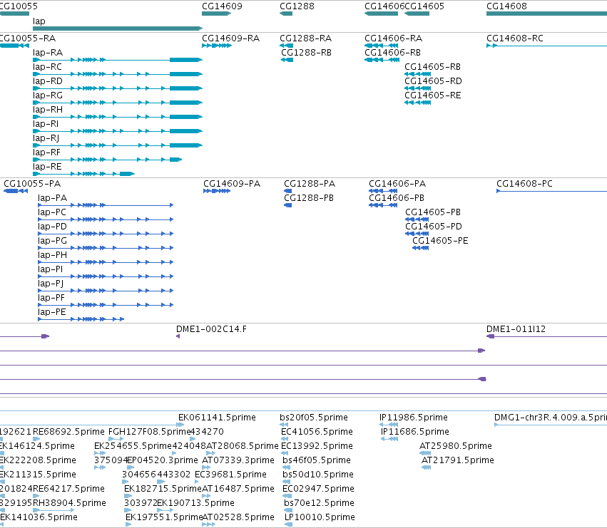Select the lap-RD transcript label

pyautogui.click(x=48, y=81)
